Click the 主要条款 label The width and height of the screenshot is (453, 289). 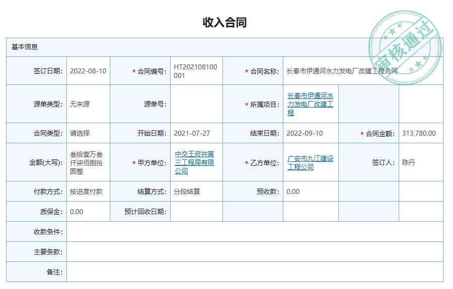[48, 252]
